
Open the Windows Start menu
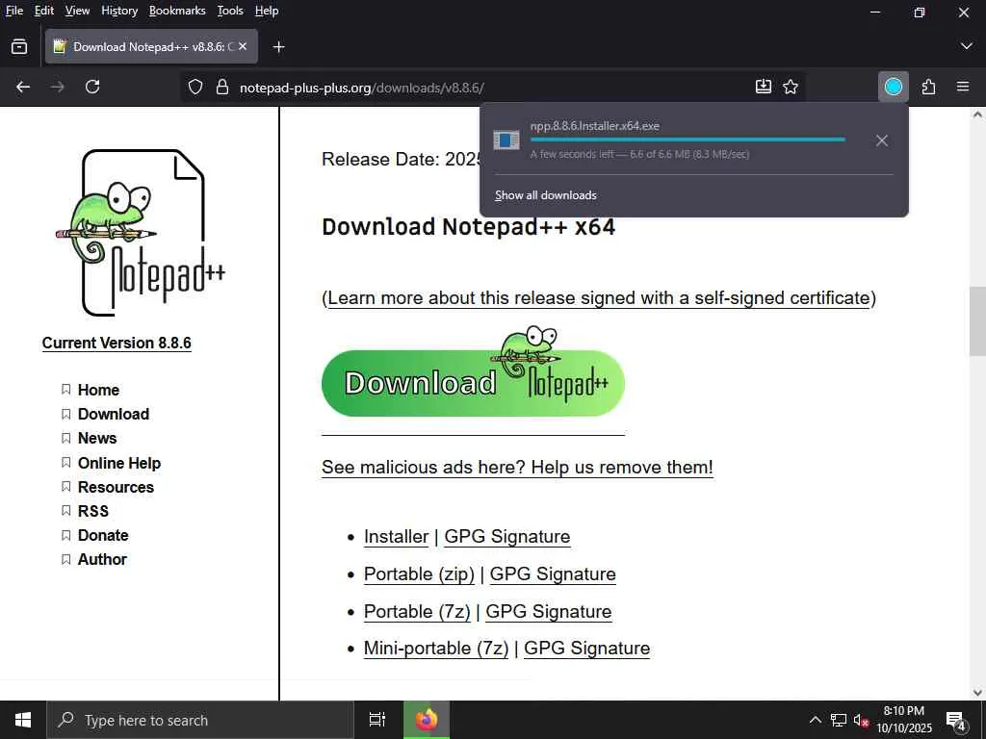pos(23,720)
